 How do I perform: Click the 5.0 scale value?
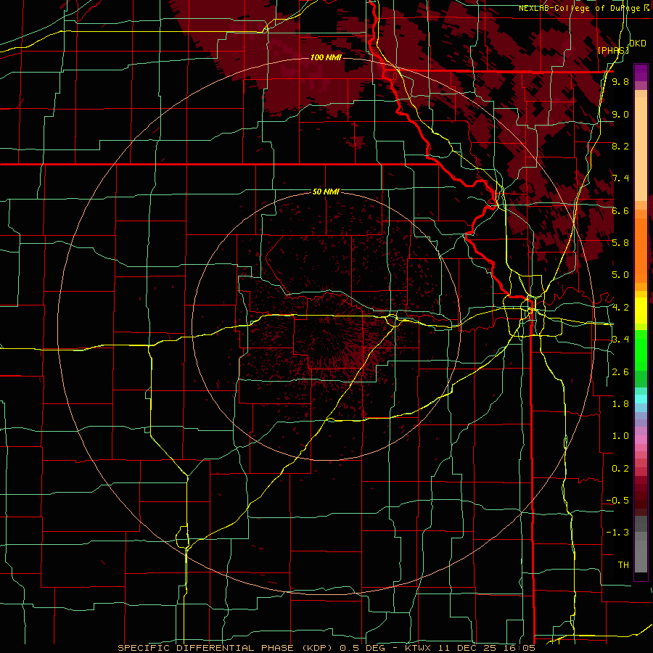(x=620, y=275)
